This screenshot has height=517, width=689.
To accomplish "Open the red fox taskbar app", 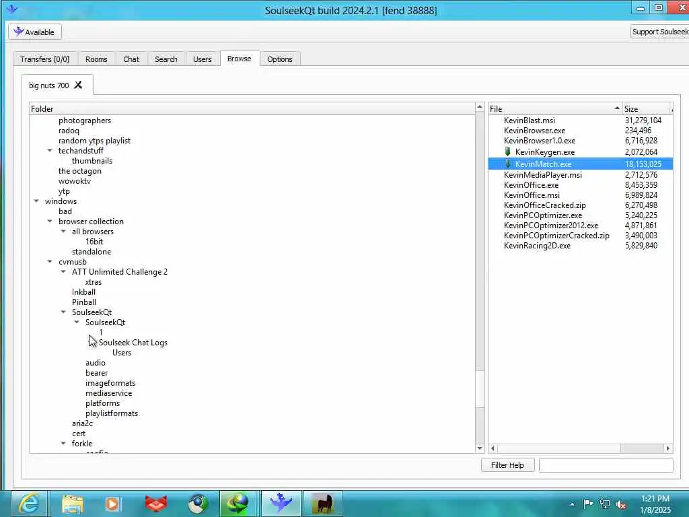I will pyautogui.click(x=155, y=504).
